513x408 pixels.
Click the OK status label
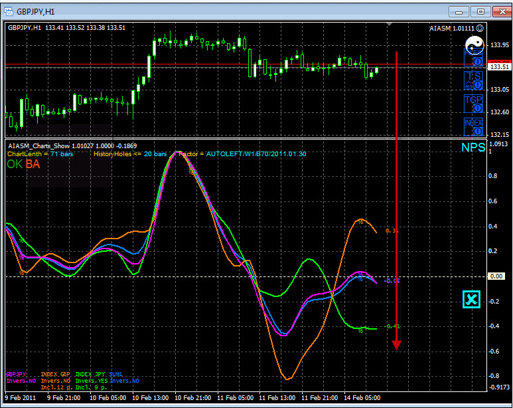coord(15,164)
